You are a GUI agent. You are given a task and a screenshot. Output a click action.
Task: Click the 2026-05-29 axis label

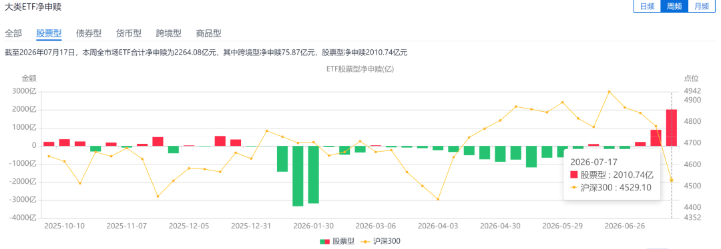tap(563, 226)
